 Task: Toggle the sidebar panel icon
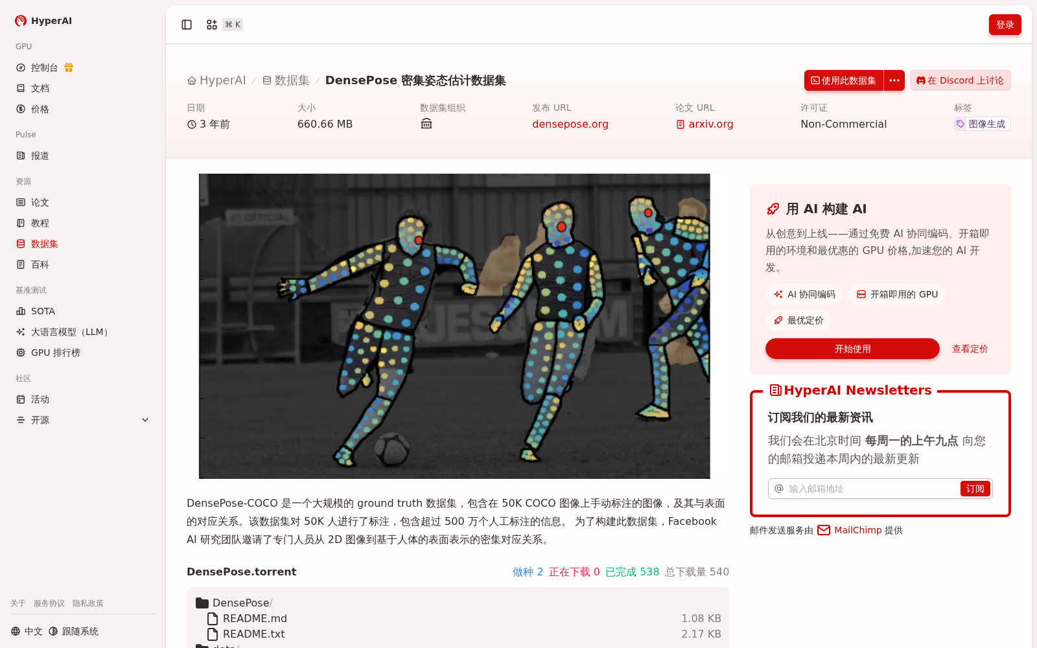187,25
